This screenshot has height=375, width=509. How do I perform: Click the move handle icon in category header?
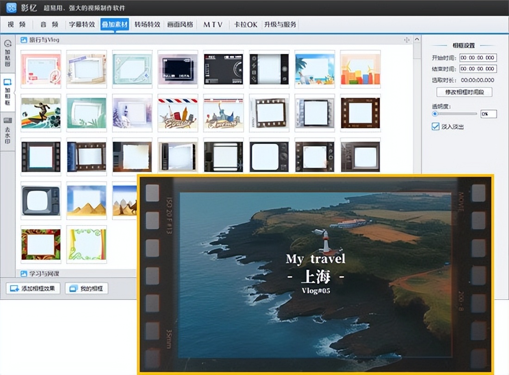pyautogui.click(x=407, y=40)
